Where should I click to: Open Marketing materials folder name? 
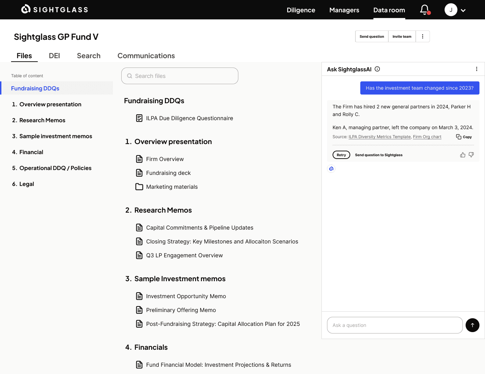coord(172,187)
